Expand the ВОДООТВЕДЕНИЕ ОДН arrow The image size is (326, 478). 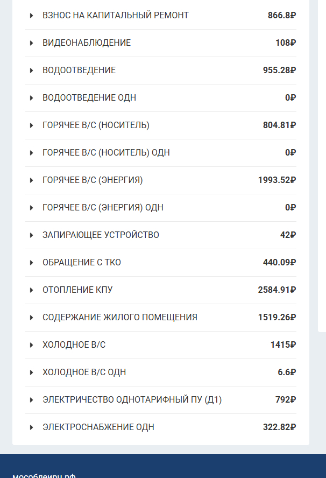(32, 98)
